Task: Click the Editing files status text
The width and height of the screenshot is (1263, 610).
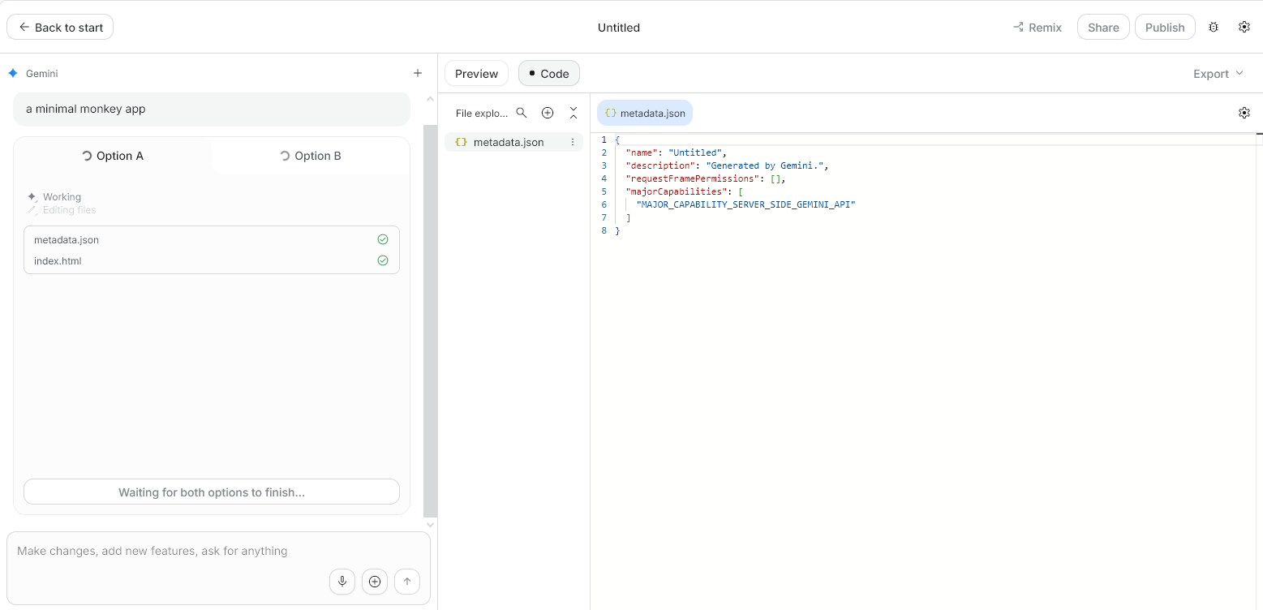Action: click(x=69, y=210)
